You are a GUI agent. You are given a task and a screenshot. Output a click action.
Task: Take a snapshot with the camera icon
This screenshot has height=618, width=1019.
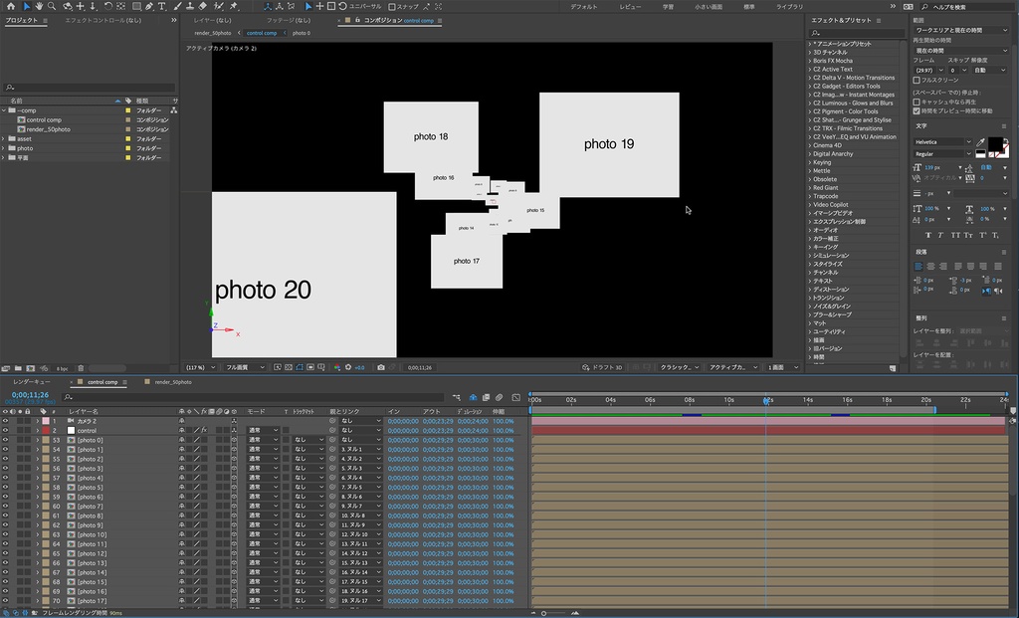(380, 367)
